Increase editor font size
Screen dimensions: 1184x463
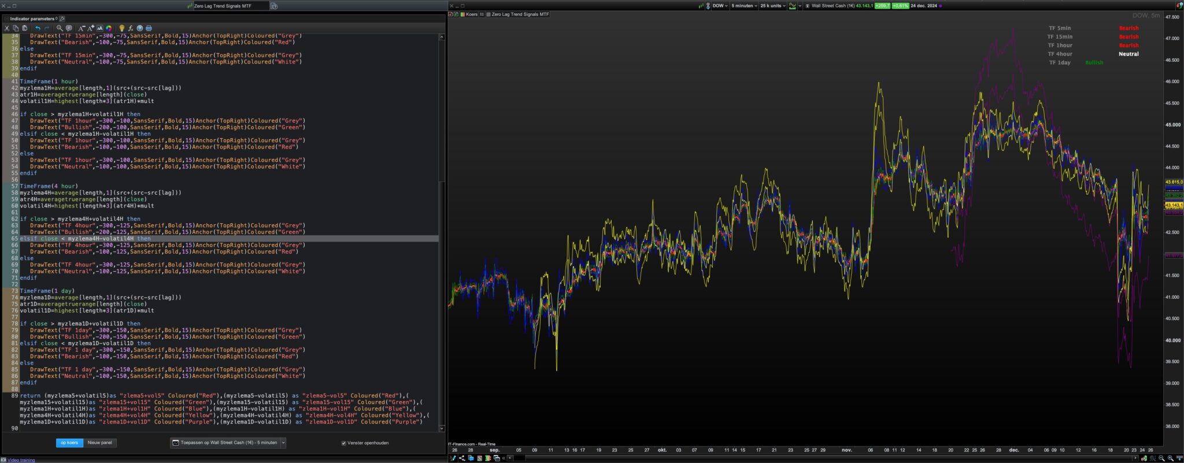click(x=91, y=28)
